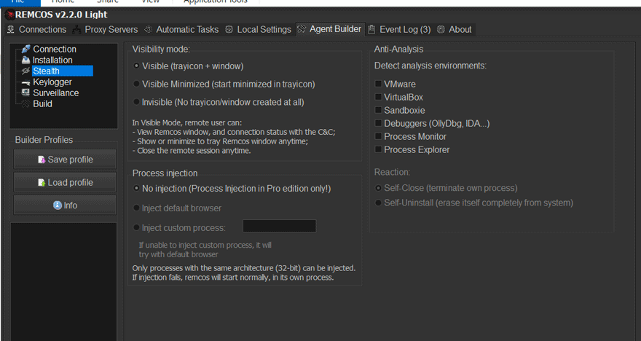Select Inject default browser option
Screen dimensions: 641x341
[136, 208]
